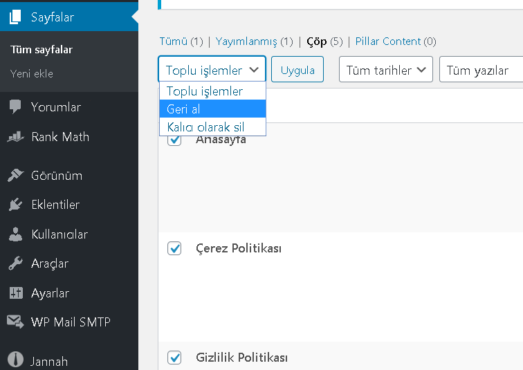Image resolution: width=523 pixels, height=370 pixels.
Task: Open Çerez Politikası page title
Action: pyautogui.click(x=239, y=248)
